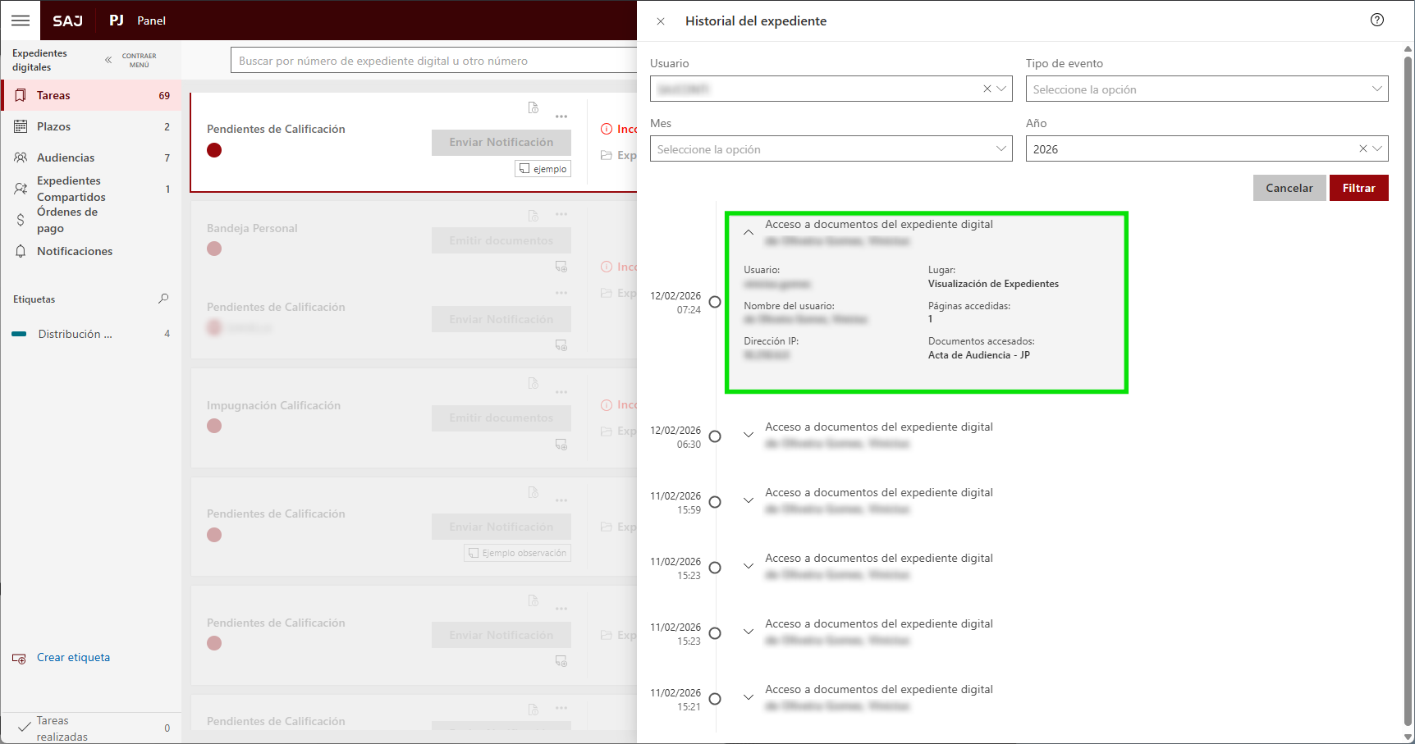Viewport: 1415px width, 744px height.
Task: Click the collapse menu double-arrow icon
Action: point(108,60)
